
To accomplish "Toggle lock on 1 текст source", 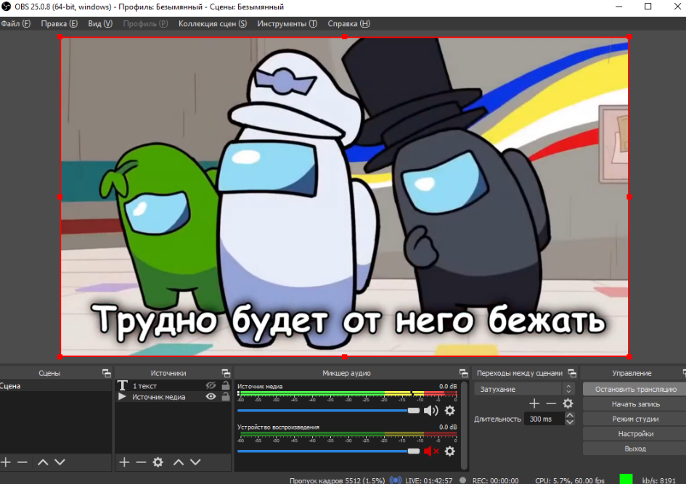I will (x=226, y=385).
